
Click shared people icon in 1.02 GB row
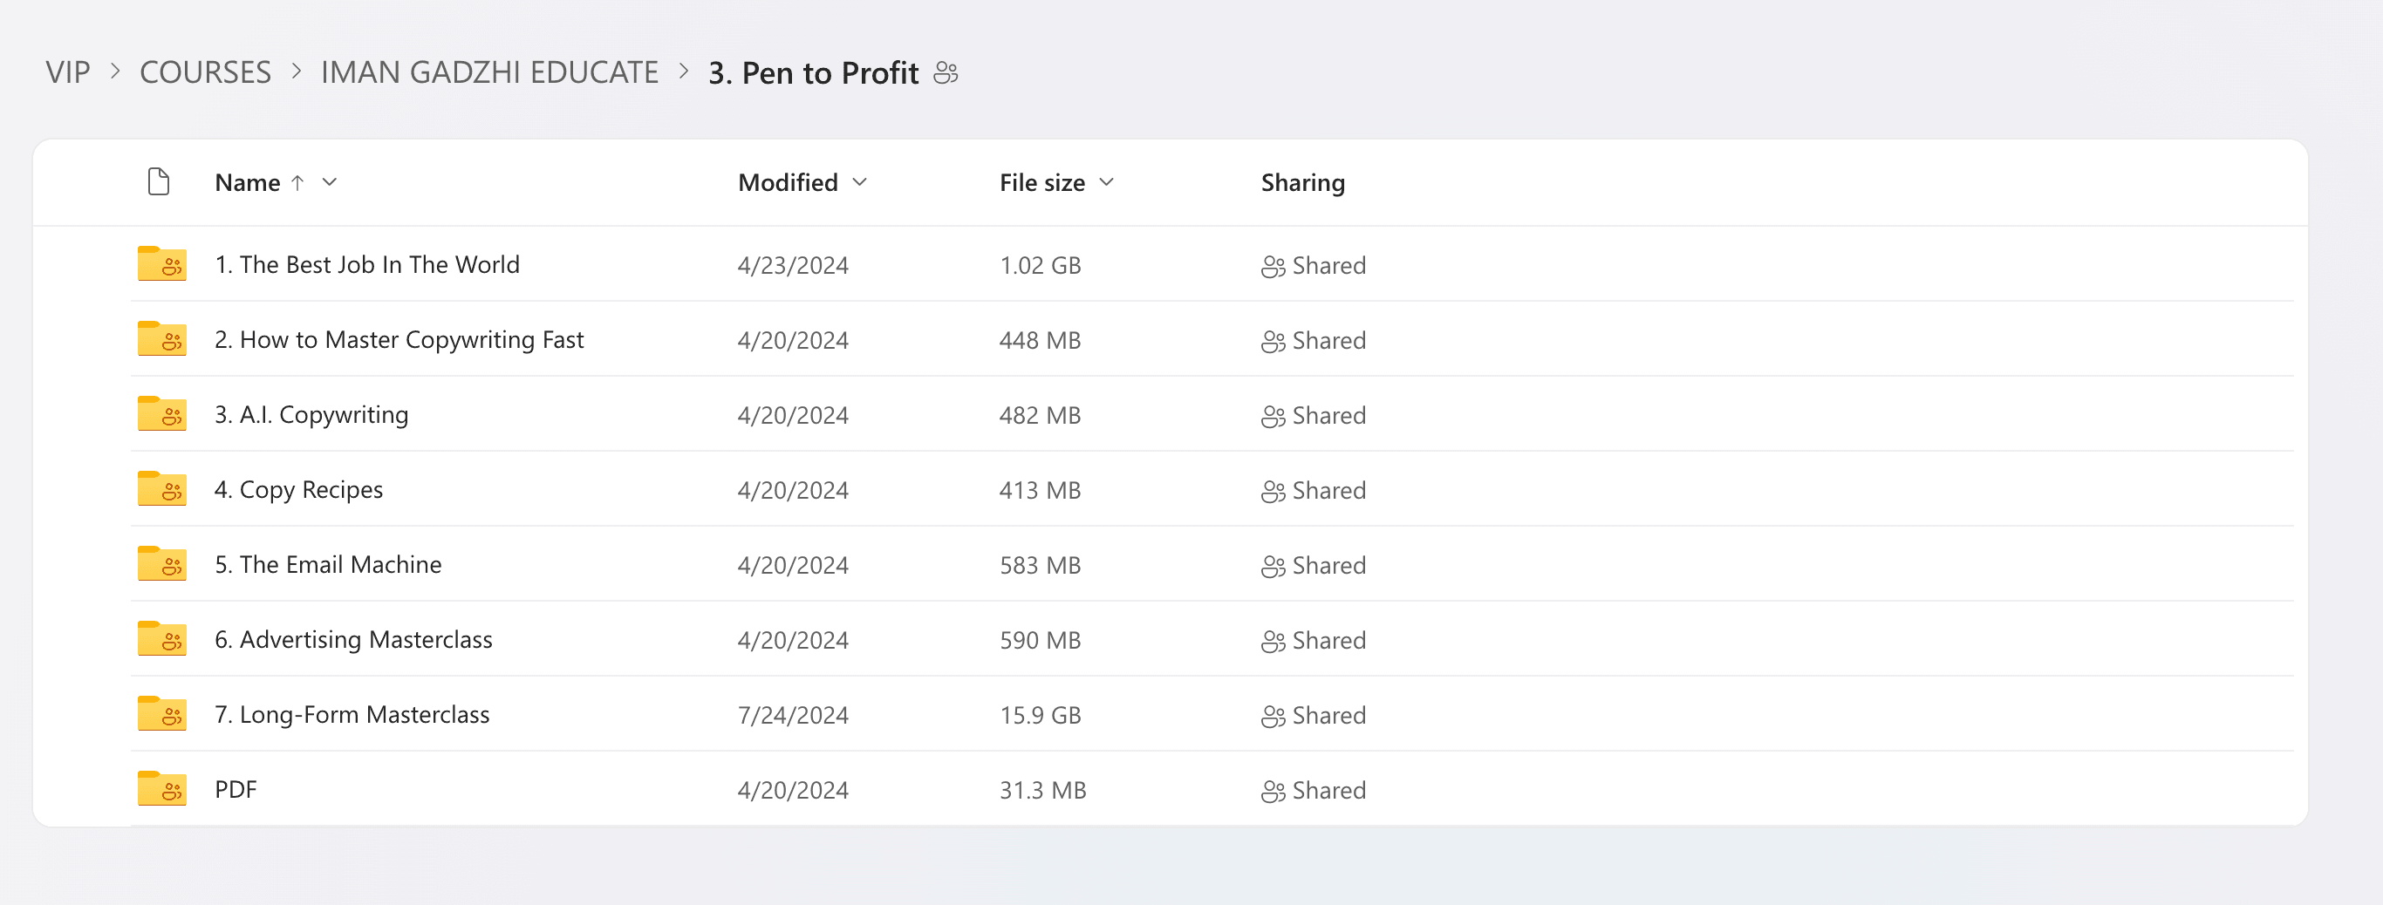(x=1273, y=266)
